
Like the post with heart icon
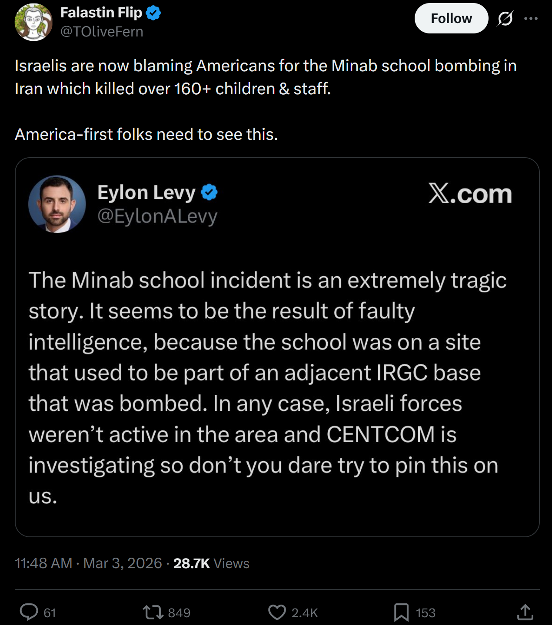[x=277, y=612]
